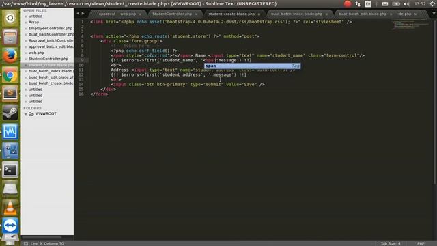Open the Terminal from the launcher
The height and width of the screenshot is (246, 437).
[10, 169]
